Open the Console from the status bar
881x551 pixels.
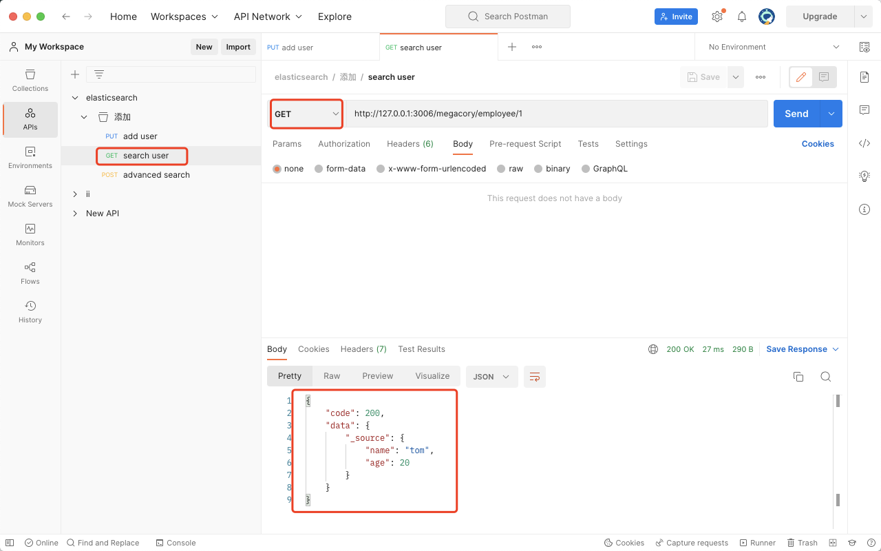176,542
